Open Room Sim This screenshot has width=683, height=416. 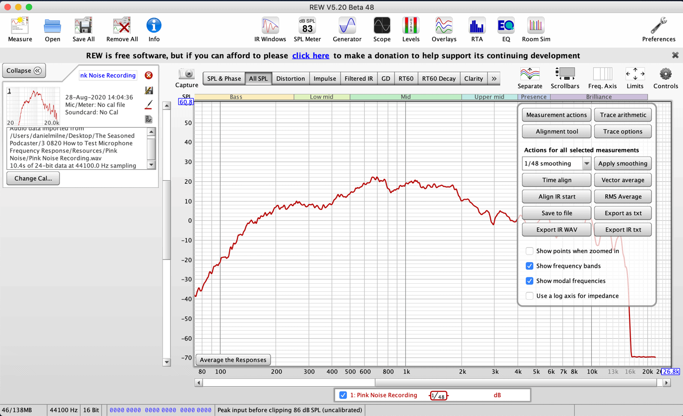(535, 29)
